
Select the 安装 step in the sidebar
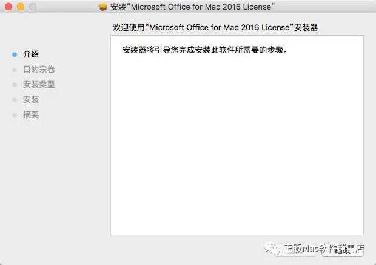pyautogui.click(x=31, y=99)
